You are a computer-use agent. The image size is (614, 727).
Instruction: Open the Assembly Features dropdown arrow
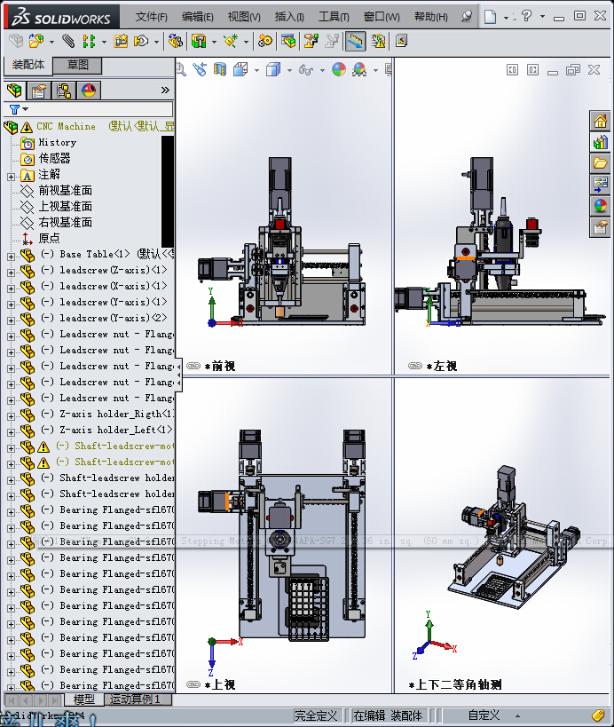click(214, 43)
